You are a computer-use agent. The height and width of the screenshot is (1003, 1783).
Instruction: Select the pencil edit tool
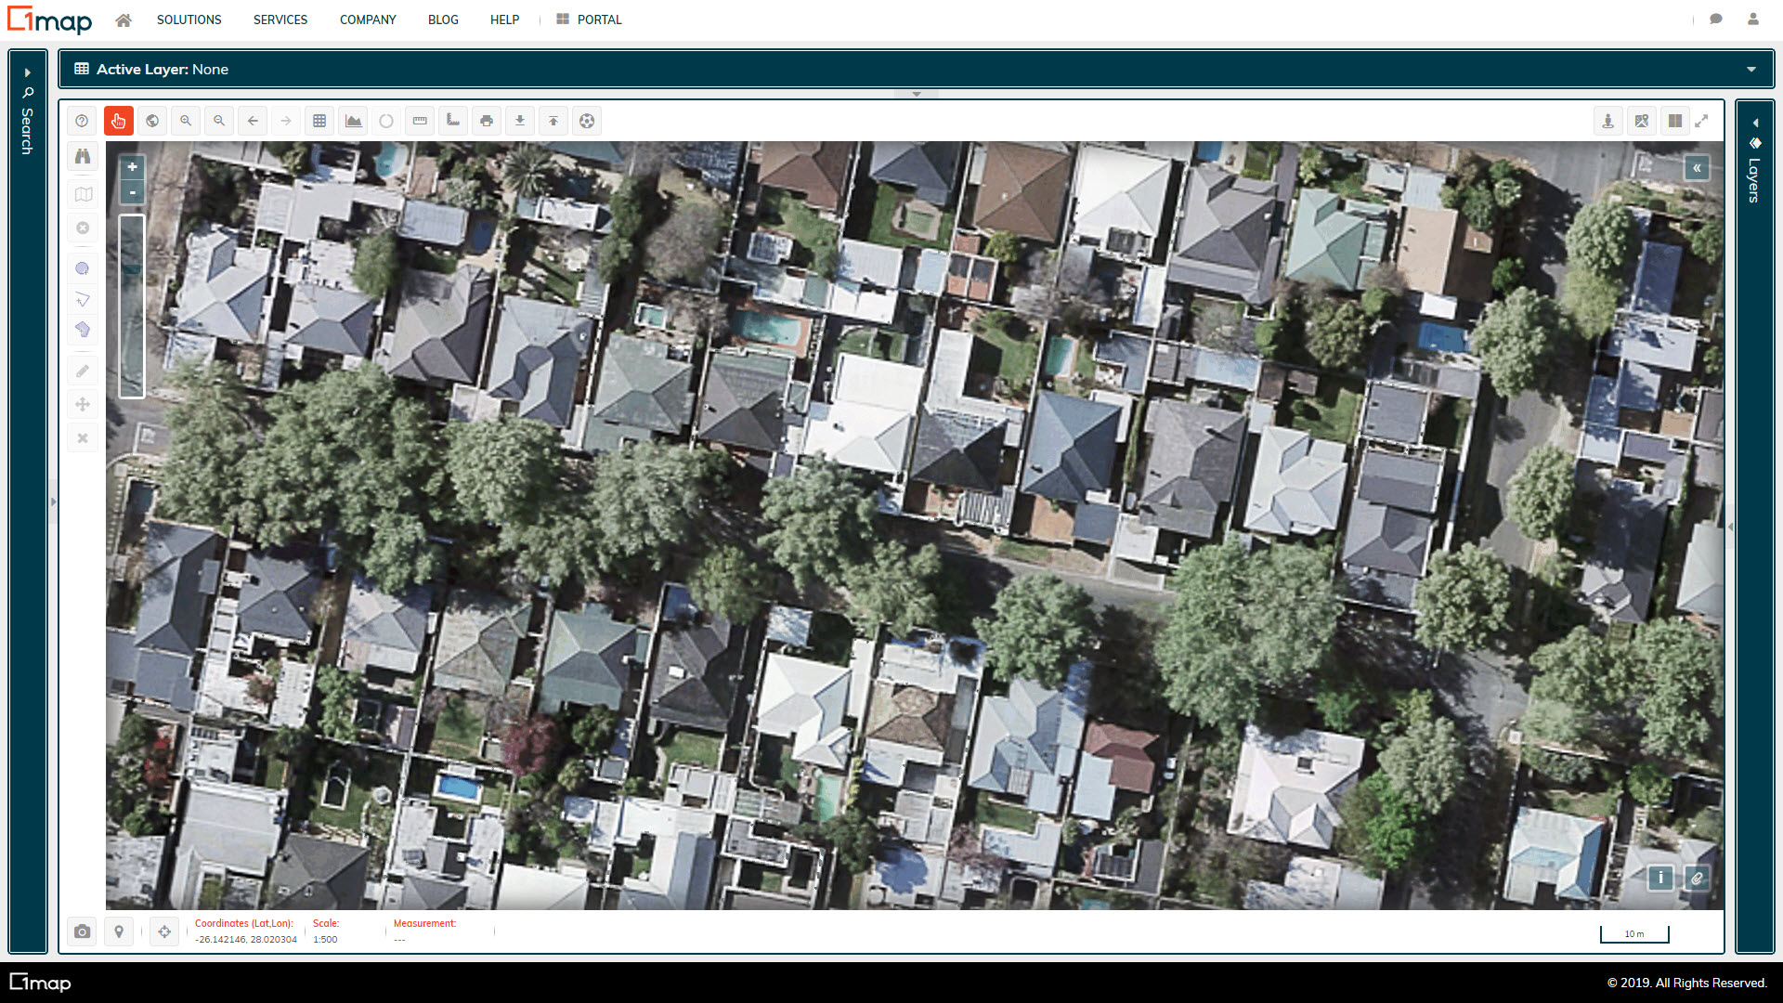(x=83, y=371)
